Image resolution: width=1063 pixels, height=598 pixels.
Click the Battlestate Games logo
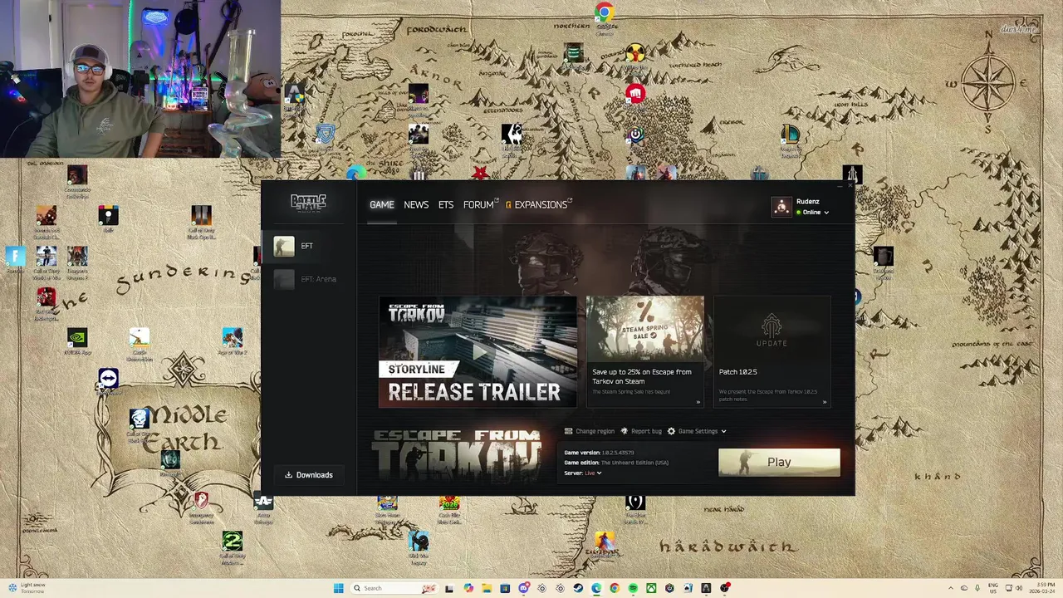pos(308,202)
